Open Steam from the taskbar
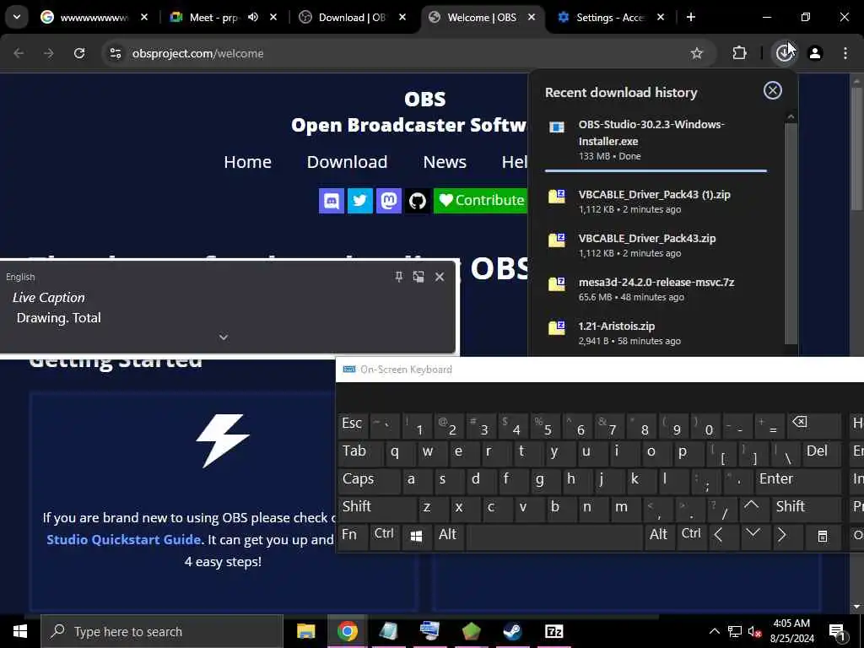The width and height of the screenshot is (864, 648). pos(512,631)
